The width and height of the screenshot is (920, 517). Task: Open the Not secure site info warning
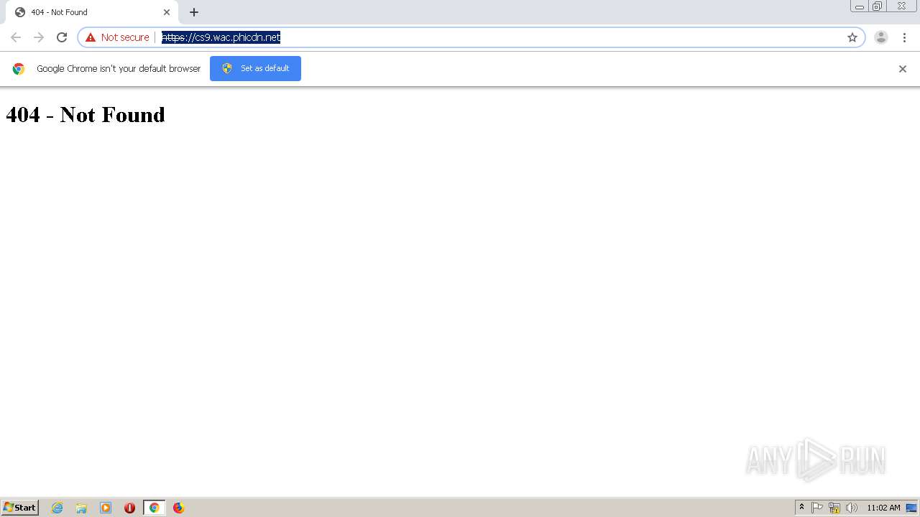117,37
